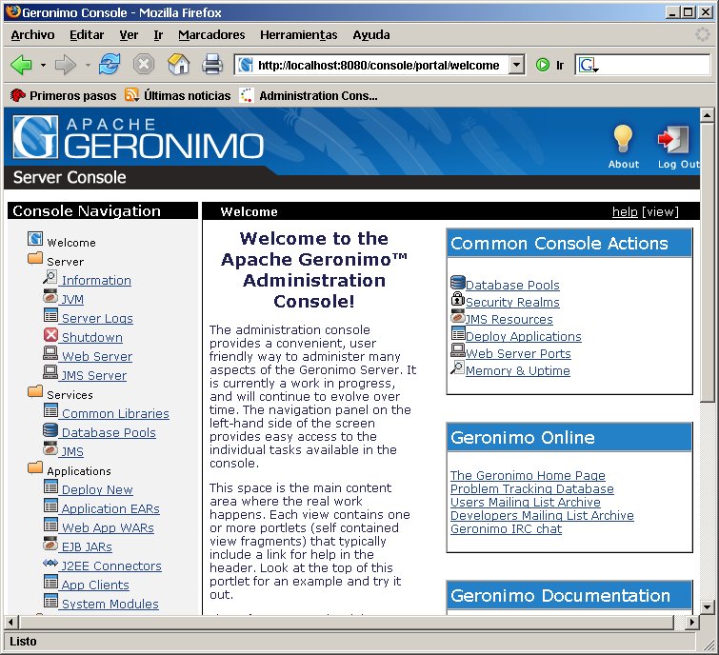Open Web App WARs in navigation

tap(108, 527)
